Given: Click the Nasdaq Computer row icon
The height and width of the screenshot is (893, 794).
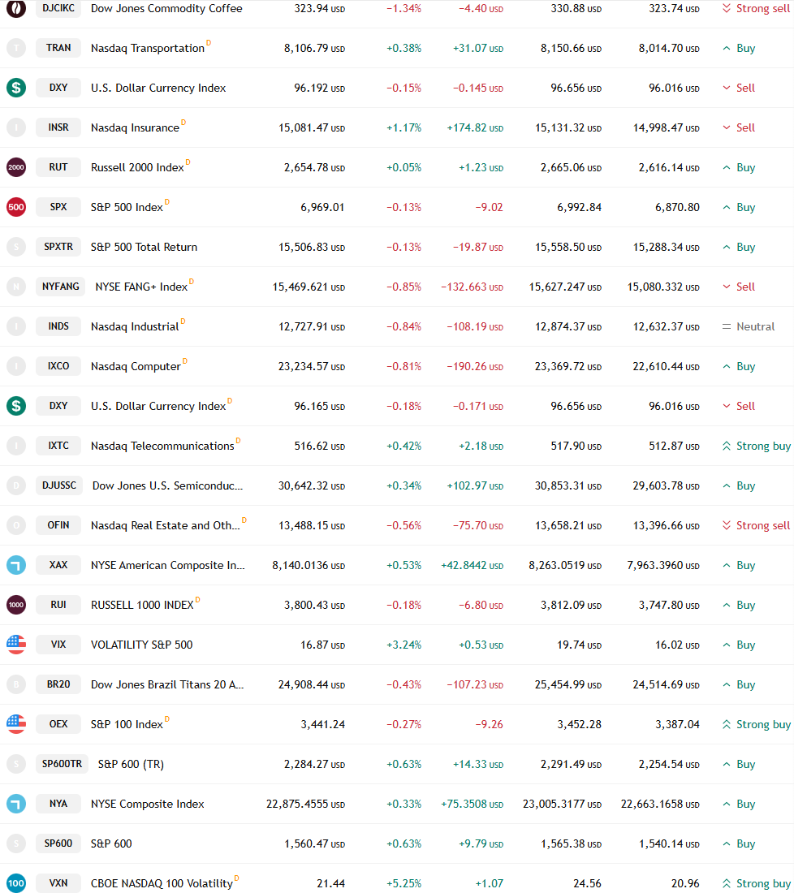Looking at the screenshot, I should point(16,366).
